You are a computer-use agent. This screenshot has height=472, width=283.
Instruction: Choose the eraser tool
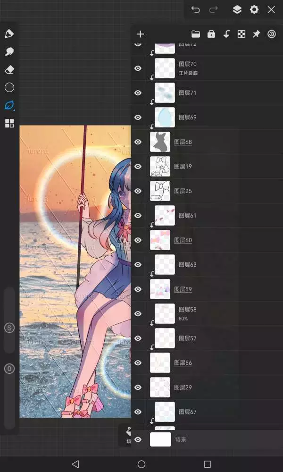click(9, 70)
